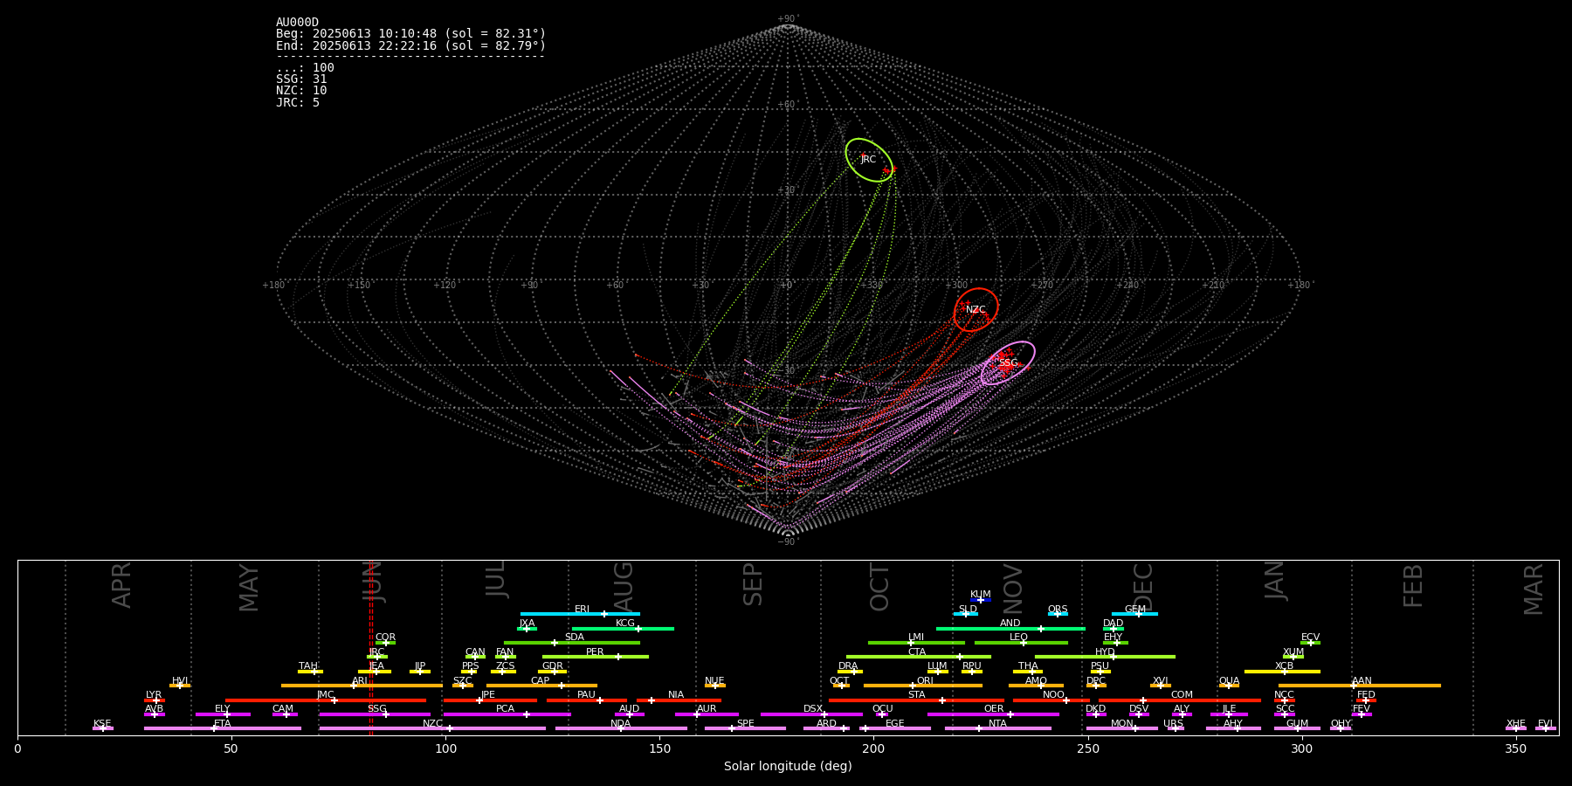Select the NOO shower label in timeline

tap(1054, 695)
